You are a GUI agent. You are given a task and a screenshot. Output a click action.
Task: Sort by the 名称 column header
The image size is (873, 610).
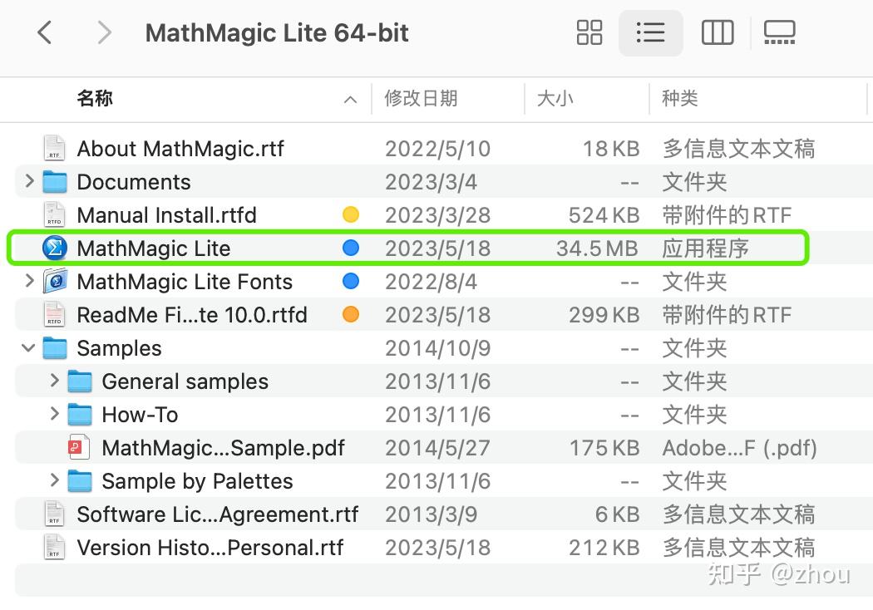pyautogui.click(x=95, y=98)
